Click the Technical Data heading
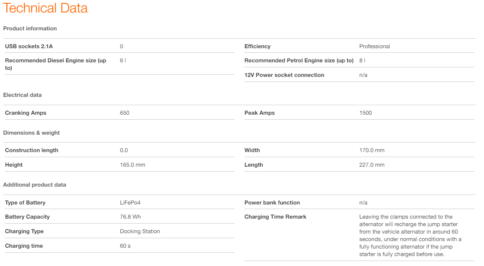484x266 pixels. [45, 8]
